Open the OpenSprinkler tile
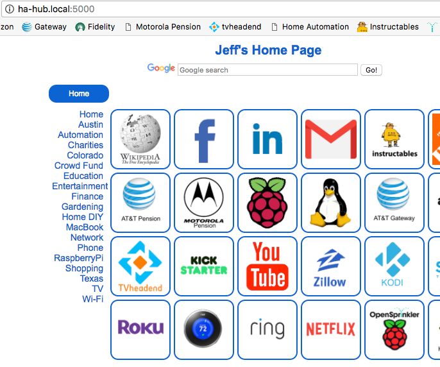The image size is (440, 367). point(394,330)
